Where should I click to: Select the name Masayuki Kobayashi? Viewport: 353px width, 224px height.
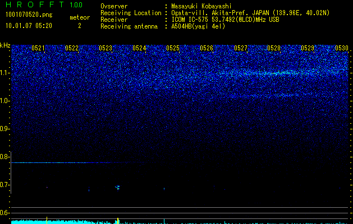201,6
